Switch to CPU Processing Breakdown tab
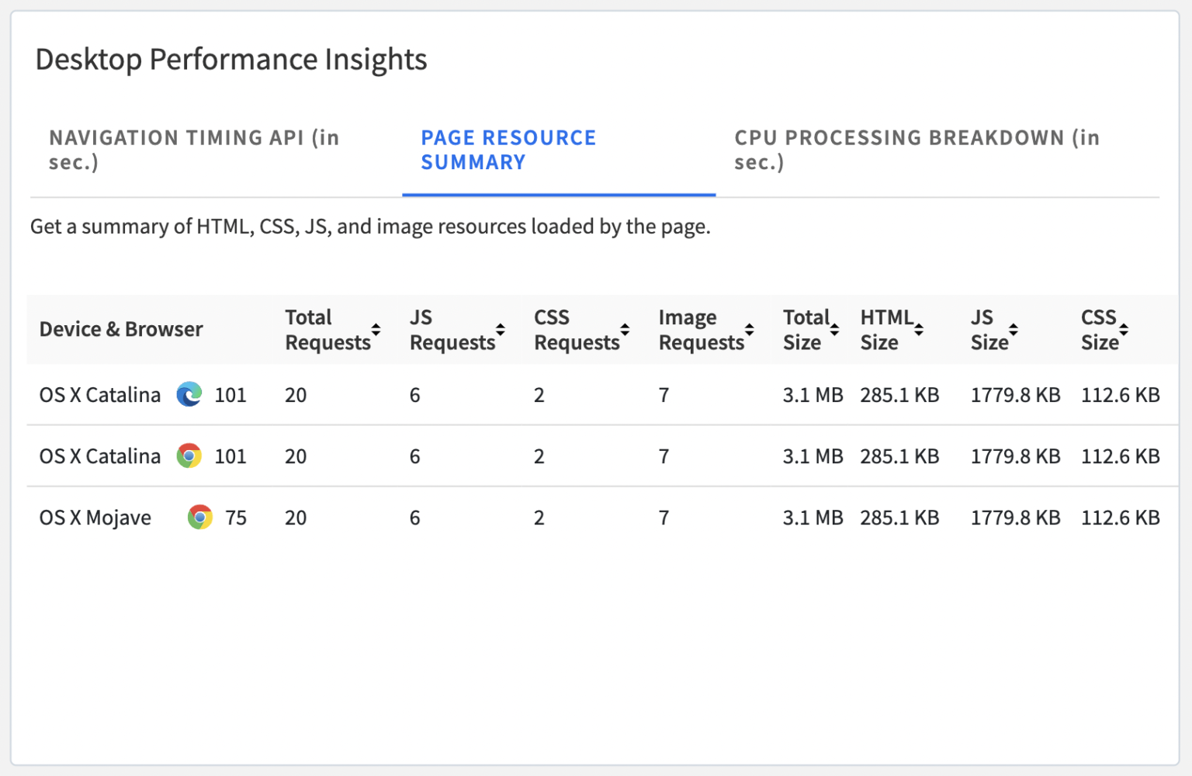This screenshot has width=1192, height=776. pyautogui.click(x=917, y=150)
